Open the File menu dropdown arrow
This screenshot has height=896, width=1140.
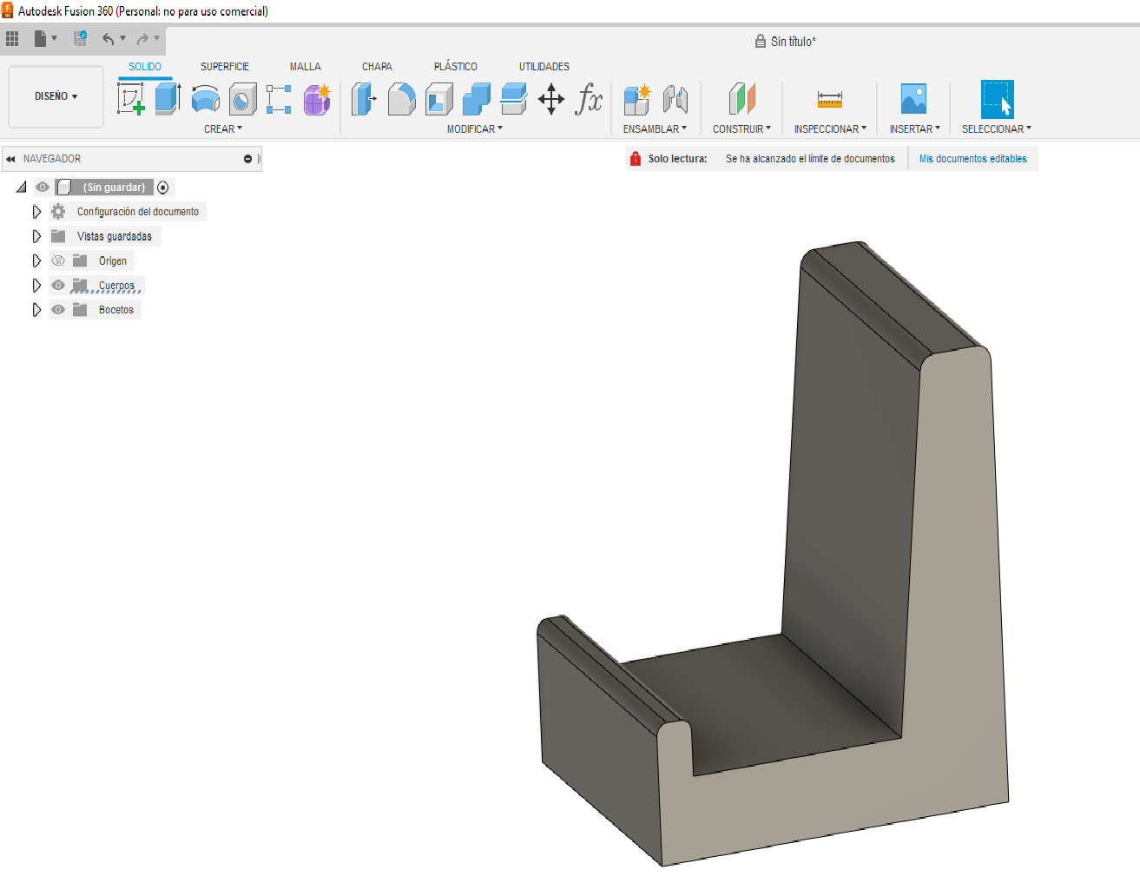pos(54,38)
